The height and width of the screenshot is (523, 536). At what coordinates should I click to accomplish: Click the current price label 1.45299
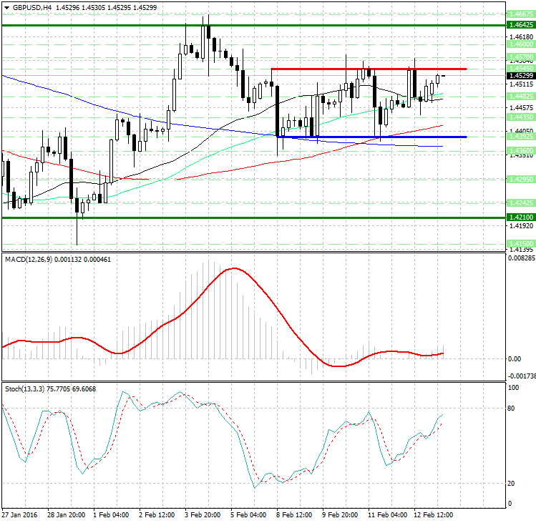pos(520,75)
